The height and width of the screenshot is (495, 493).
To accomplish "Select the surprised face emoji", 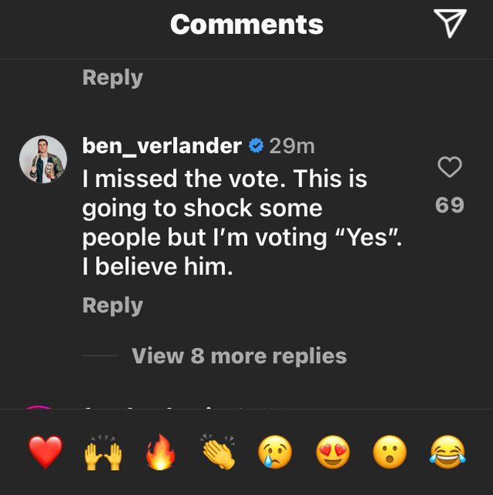I will [390, 452].
